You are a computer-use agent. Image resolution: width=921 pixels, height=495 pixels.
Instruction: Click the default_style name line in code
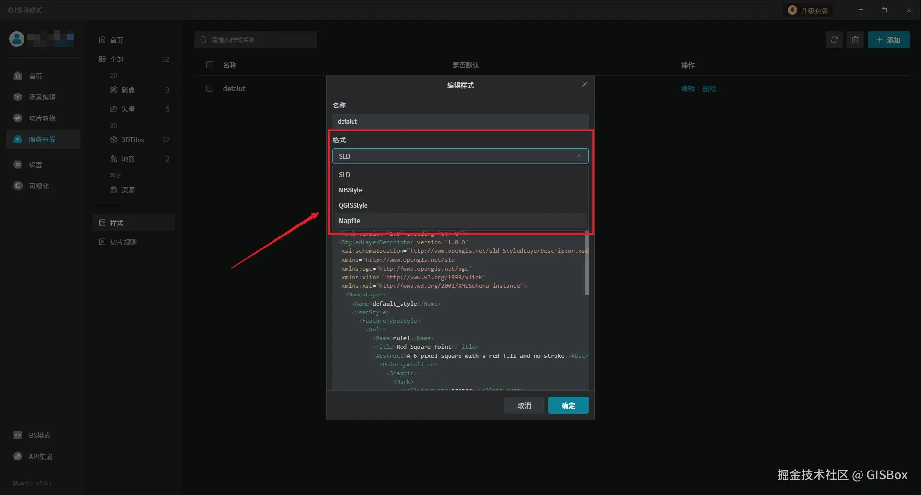click(x=396, y=304)
